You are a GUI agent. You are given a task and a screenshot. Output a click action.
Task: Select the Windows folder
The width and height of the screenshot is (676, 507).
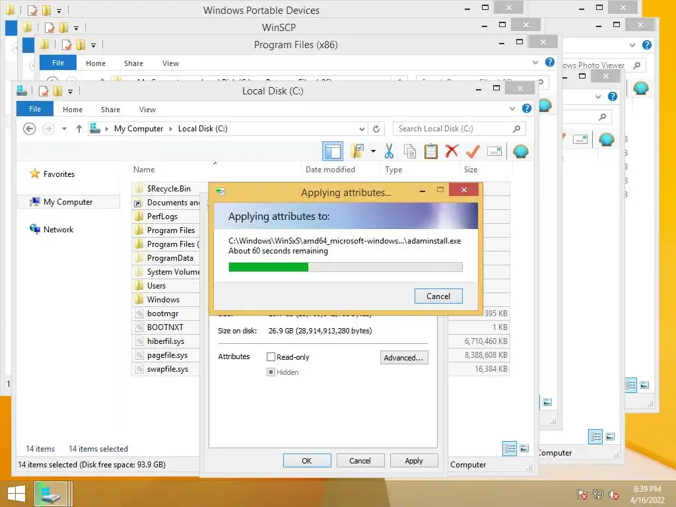(x=163, y=299)
